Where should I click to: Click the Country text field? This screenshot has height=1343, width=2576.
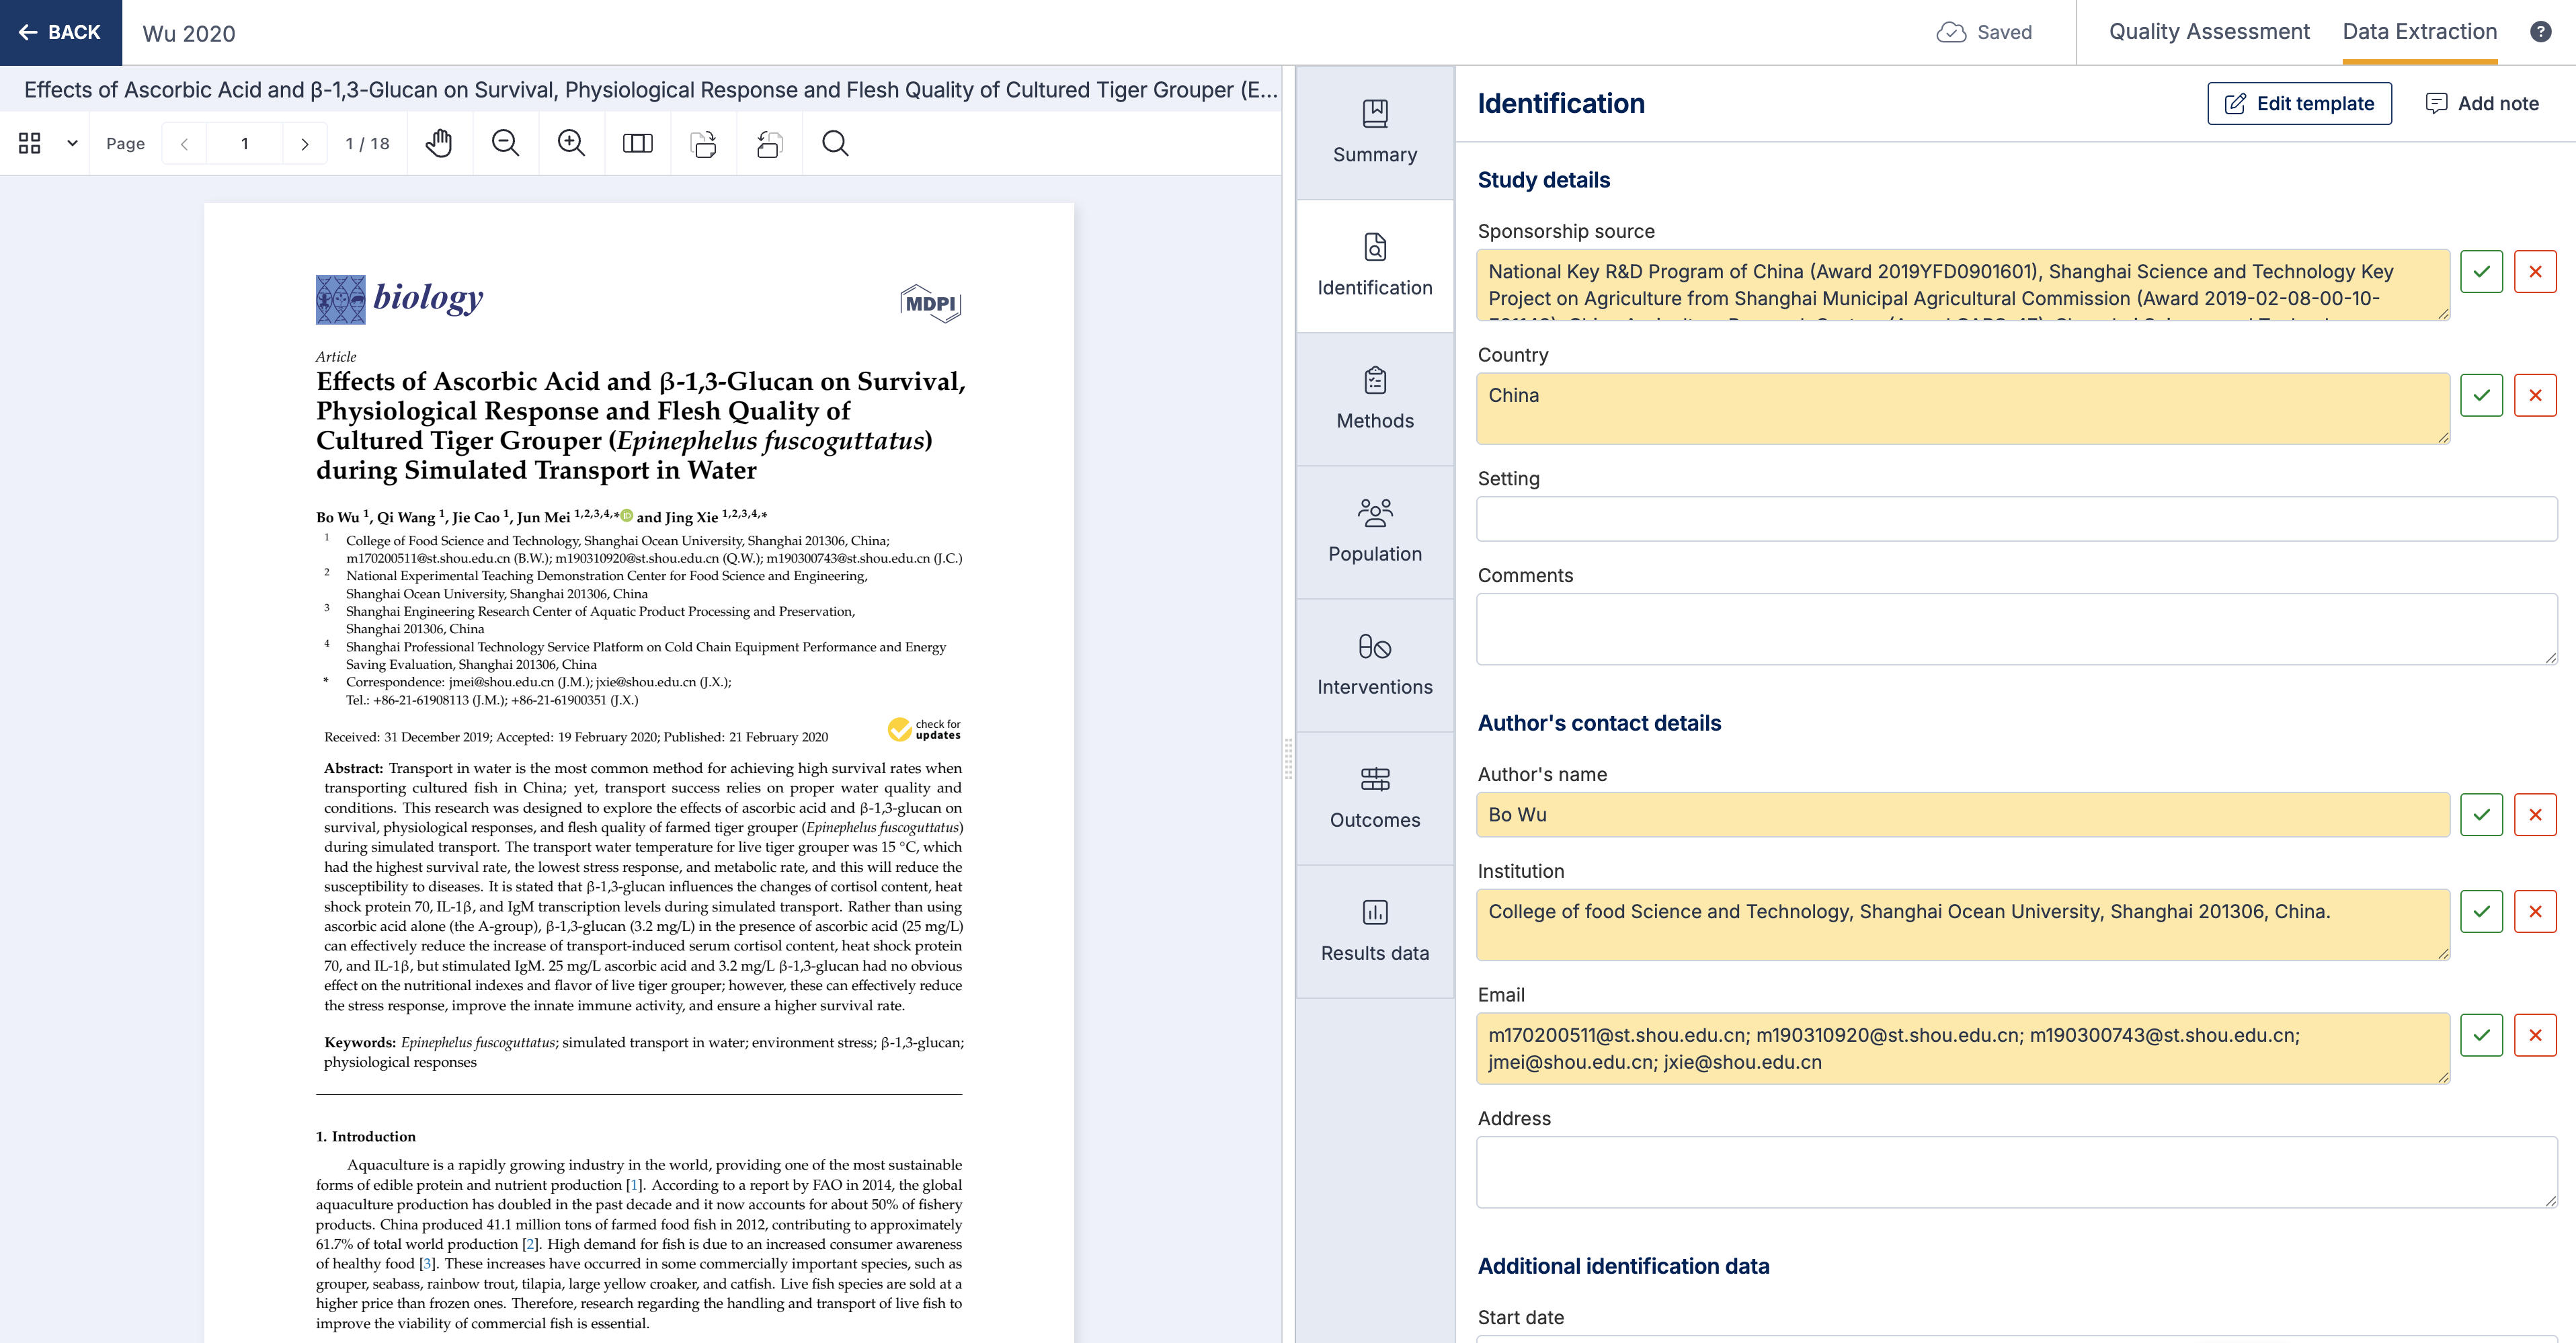[x=1963, y=409]
